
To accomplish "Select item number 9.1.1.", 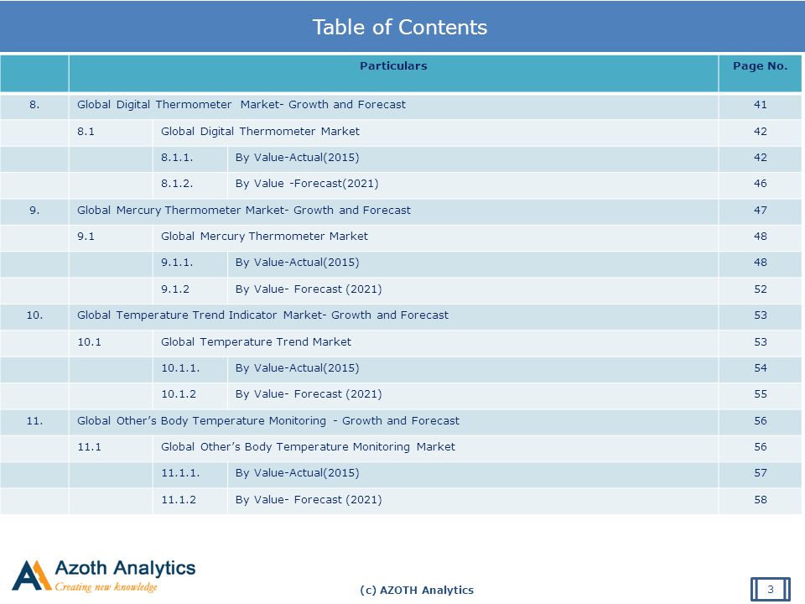I will tap(177, 263).
